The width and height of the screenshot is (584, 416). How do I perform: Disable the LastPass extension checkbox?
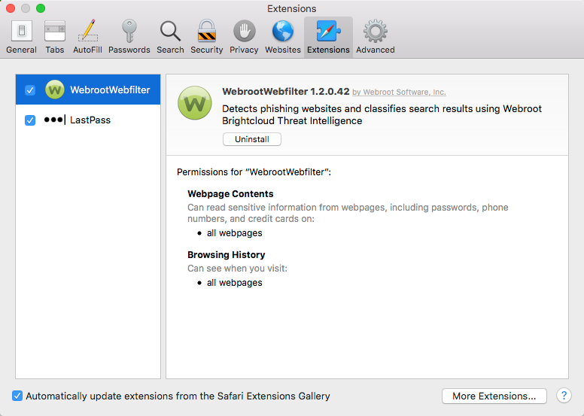tap(30, 120)
